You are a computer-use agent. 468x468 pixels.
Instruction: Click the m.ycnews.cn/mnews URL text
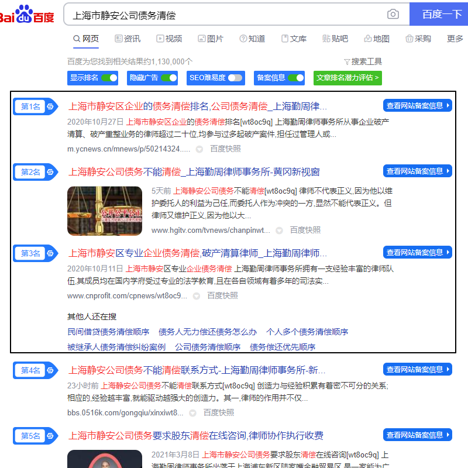click(x=129, y=149)
